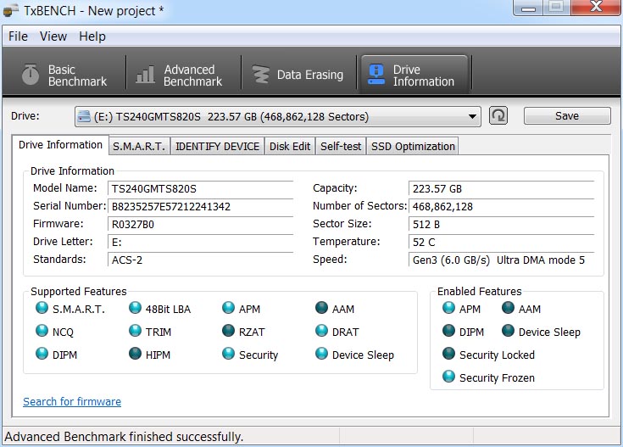Screen dimensions: 623x447
Task: Click the DIPM indicator in Enabled Features
Action: [448, 331]
